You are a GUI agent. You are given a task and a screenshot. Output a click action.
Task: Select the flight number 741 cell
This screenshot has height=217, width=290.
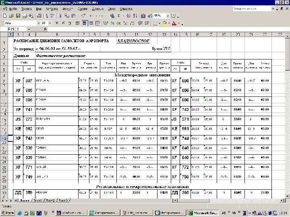click(x=29, y=109)
